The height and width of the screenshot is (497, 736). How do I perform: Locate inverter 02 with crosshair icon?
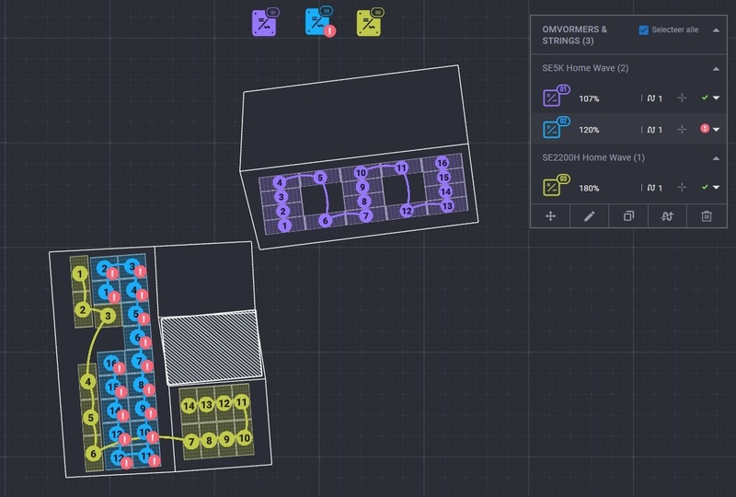click(x=682, y=129)
